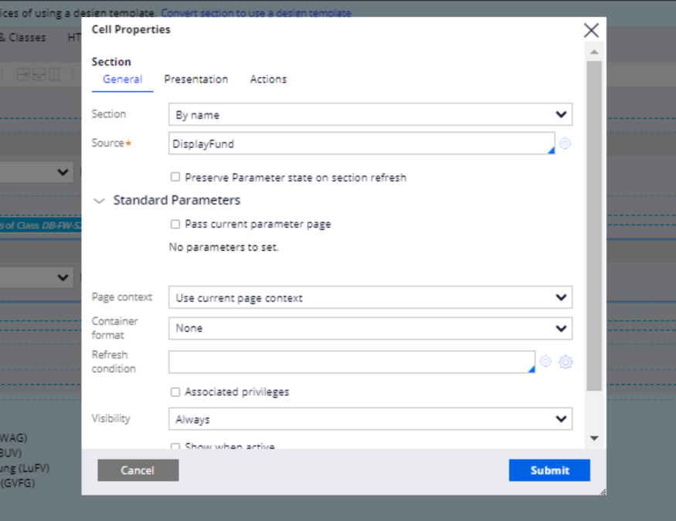Open the Page context dropdown

click(370, 297)
